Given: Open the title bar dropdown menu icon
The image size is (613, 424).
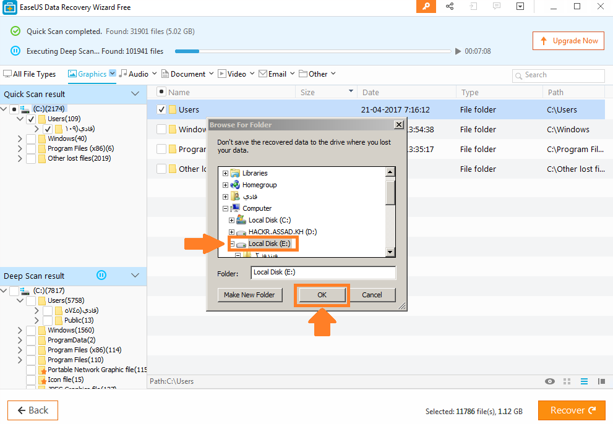Looking at the screenshot, I should tap(520, 6).
